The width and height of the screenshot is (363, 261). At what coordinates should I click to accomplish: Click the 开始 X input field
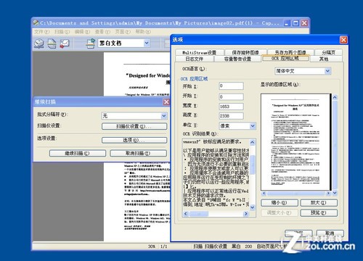point(231,86)
